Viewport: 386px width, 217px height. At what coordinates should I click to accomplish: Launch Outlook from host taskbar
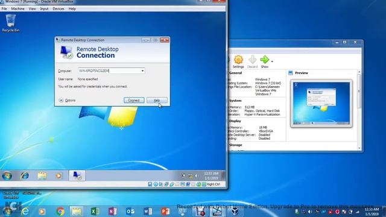(130, 212)
